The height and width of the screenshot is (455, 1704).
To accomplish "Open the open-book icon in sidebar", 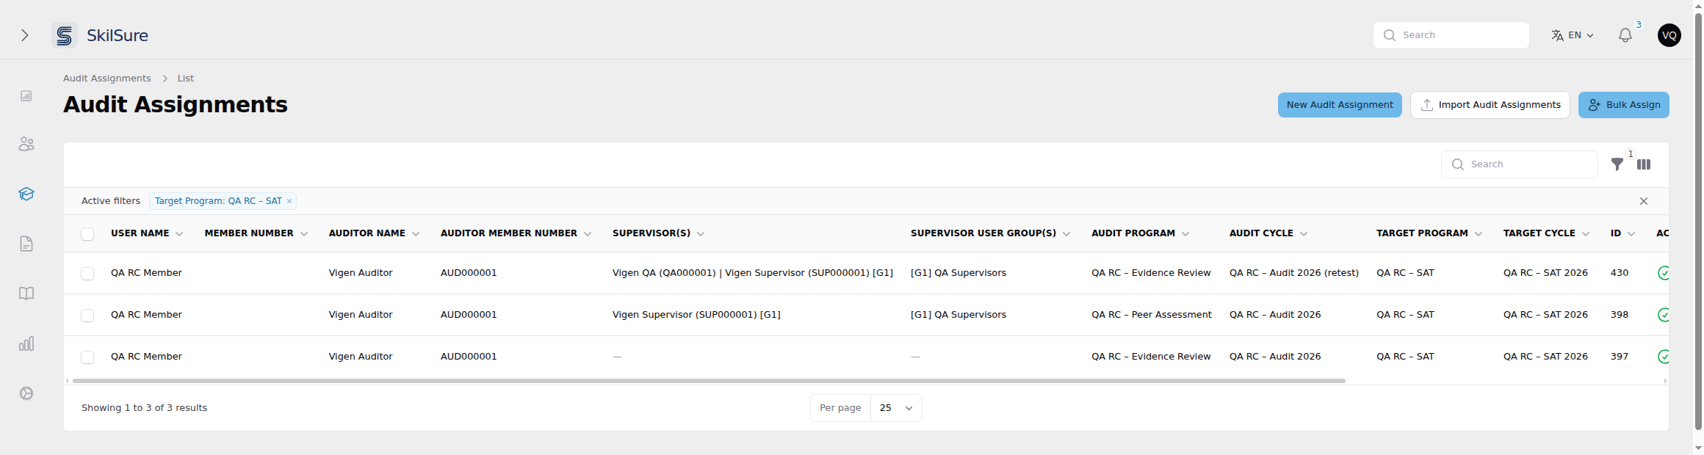I will click(26, 294).
